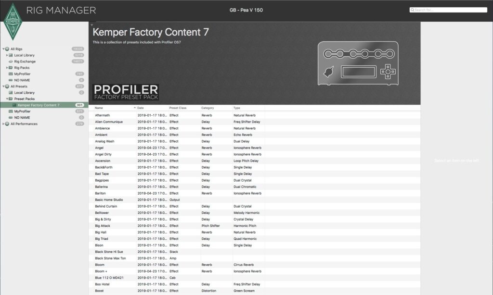
Task: Select the Blue 112 O MD421 cab
Action: (254, 278)
